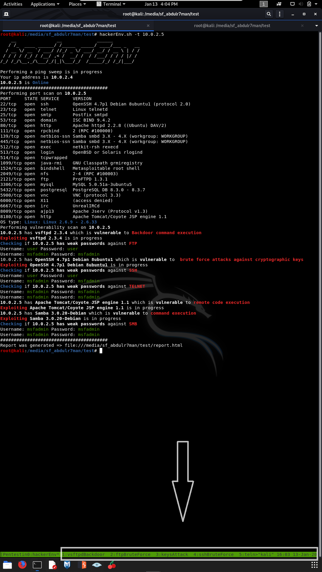The height and width of the screenshot is (572, 322).
Task: Click 'brute force attacks against cryptographic keys' text
Action: coord(241,259)
